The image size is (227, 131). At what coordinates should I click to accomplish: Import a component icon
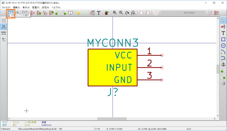[58, 13]
